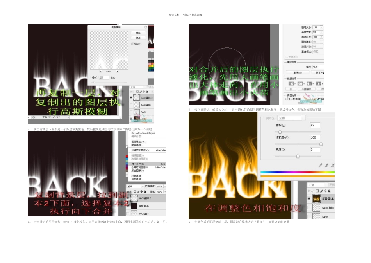Toggle 显示图像 show image checkbox

click(x=287, y=99)
